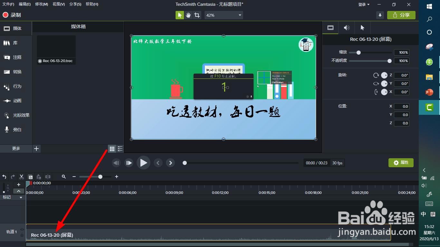Click the 30 fps frame rate label
Viewport: 440px width, 247px height.
pos(337,163)
